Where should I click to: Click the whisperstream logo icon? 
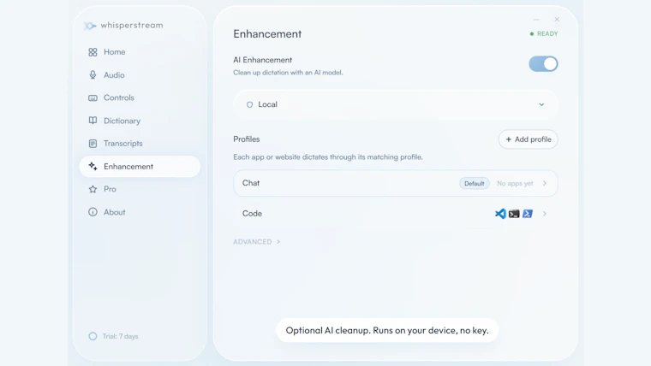[90, 26]
